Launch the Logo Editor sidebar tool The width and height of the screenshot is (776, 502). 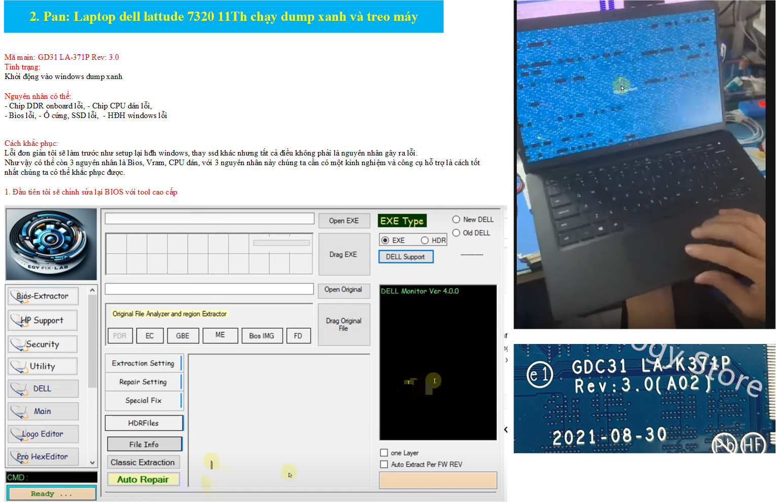[x=43, y=434]
